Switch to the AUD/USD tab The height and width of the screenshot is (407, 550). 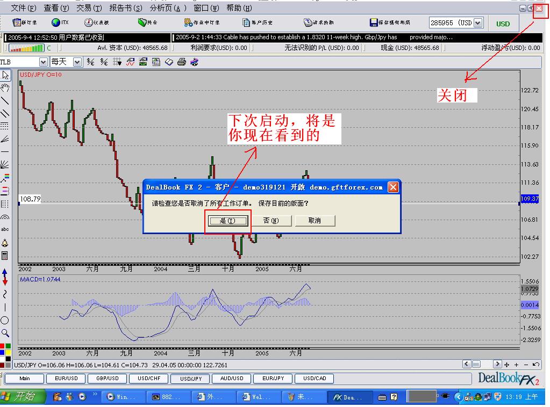pos(232,379)
